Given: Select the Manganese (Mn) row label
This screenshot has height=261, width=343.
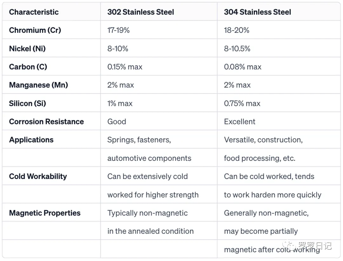Looking at the screenshot, I should coord(38,85).
